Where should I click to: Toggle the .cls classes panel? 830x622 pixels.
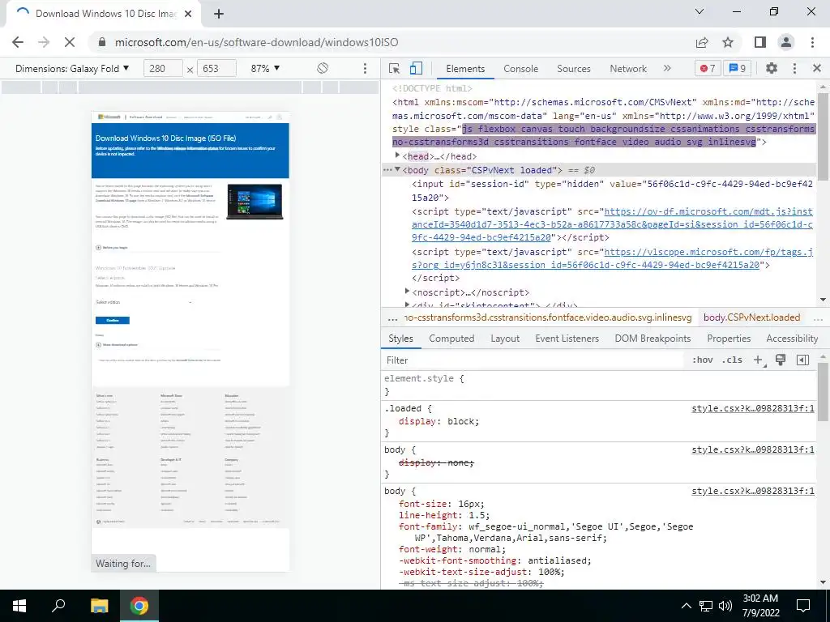point(732,360)
